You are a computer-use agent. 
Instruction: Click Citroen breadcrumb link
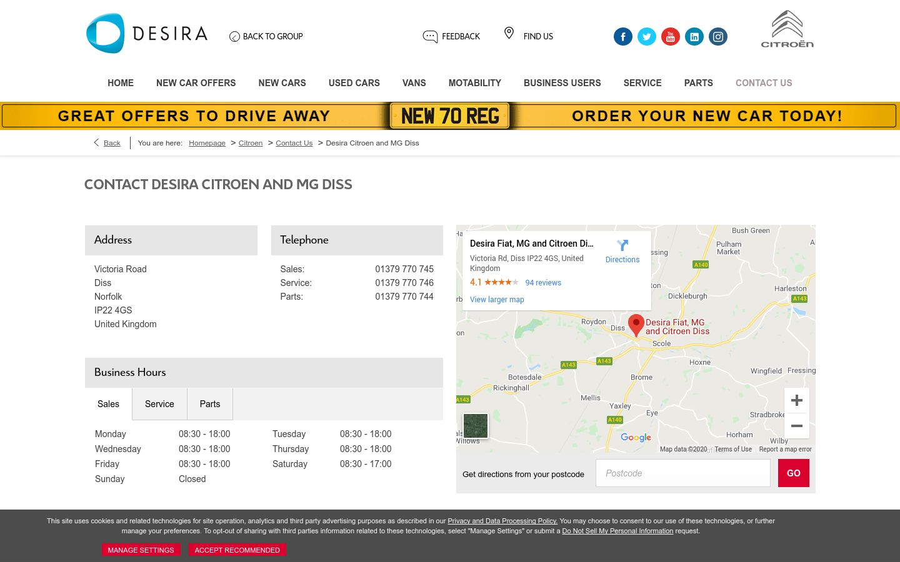coord(251,143)
